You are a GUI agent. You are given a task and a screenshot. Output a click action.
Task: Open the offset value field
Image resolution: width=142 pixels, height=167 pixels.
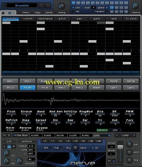point(111,147)
